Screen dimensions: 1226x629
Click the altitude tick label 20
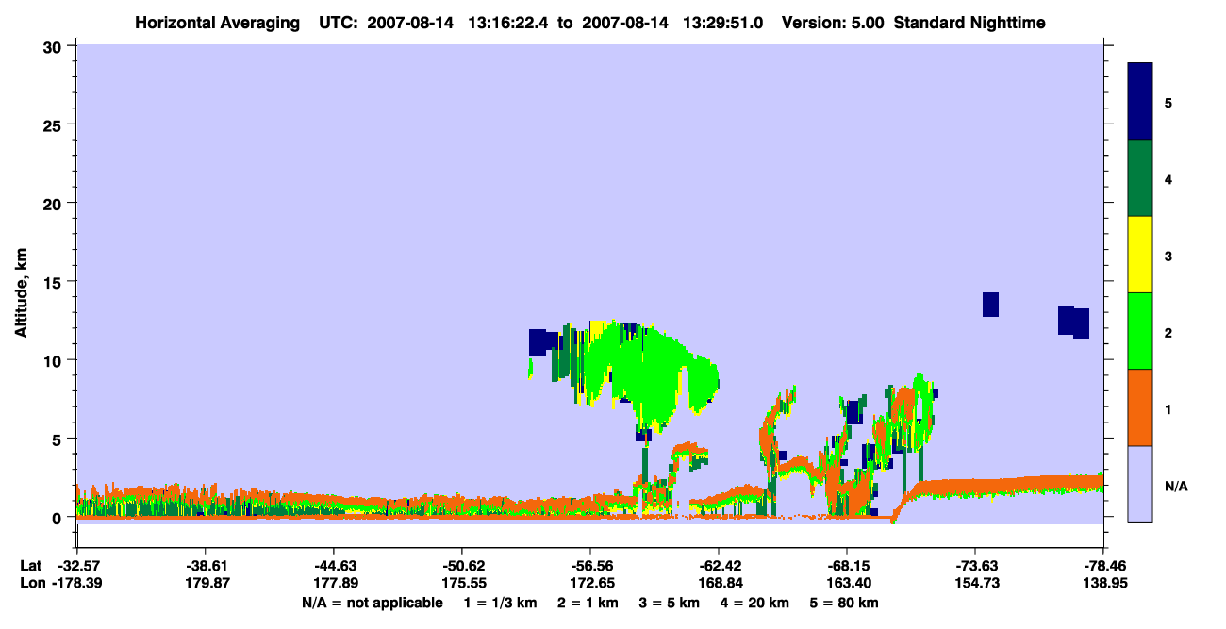pyautogui.click(x=54, y=203)
